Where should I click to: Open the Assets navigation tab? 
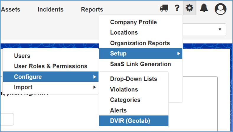pyautogui.click(x=11, y=9)
